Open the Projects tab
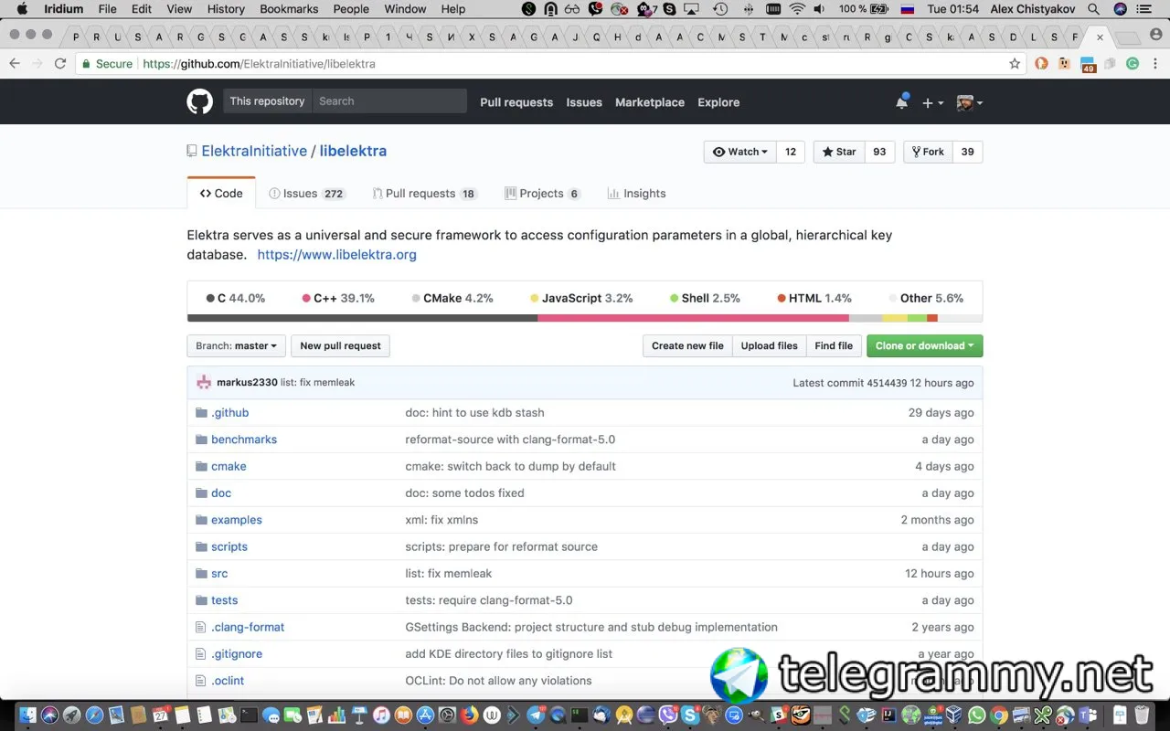1170x731 pixels. [542, 194]
